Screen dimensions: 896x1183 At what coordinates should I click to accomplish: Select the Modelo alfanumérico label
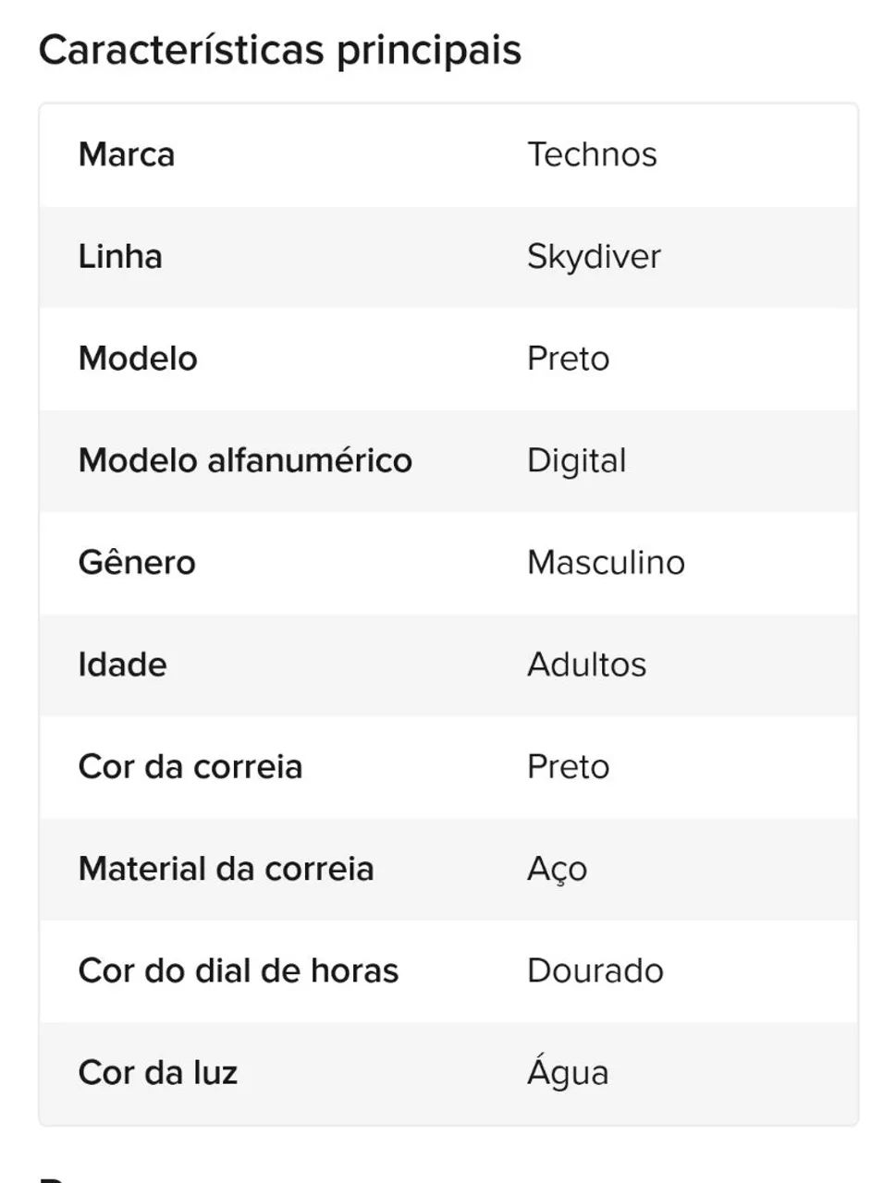coord(245,460)
